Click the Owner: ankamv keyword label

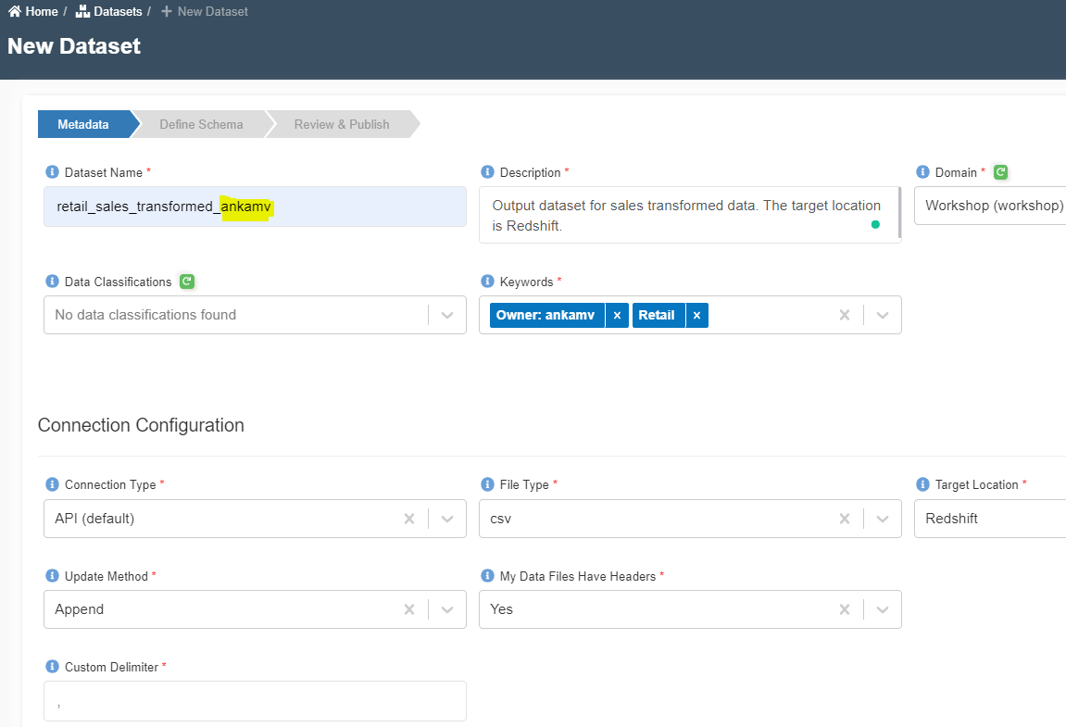click(546, 316)
